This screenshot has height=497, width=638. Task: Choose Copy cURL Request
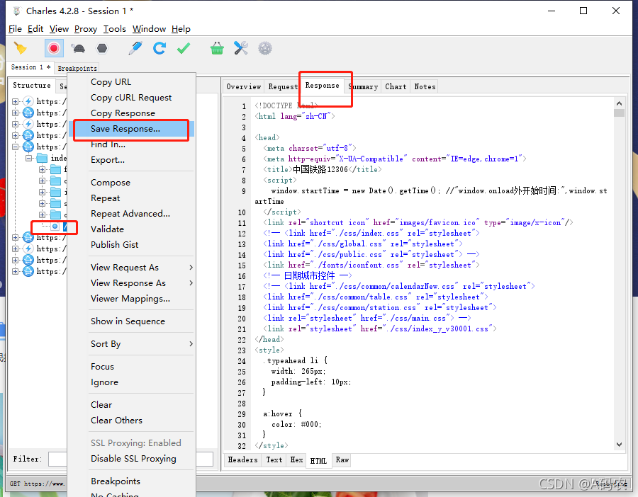pos(130,98)
